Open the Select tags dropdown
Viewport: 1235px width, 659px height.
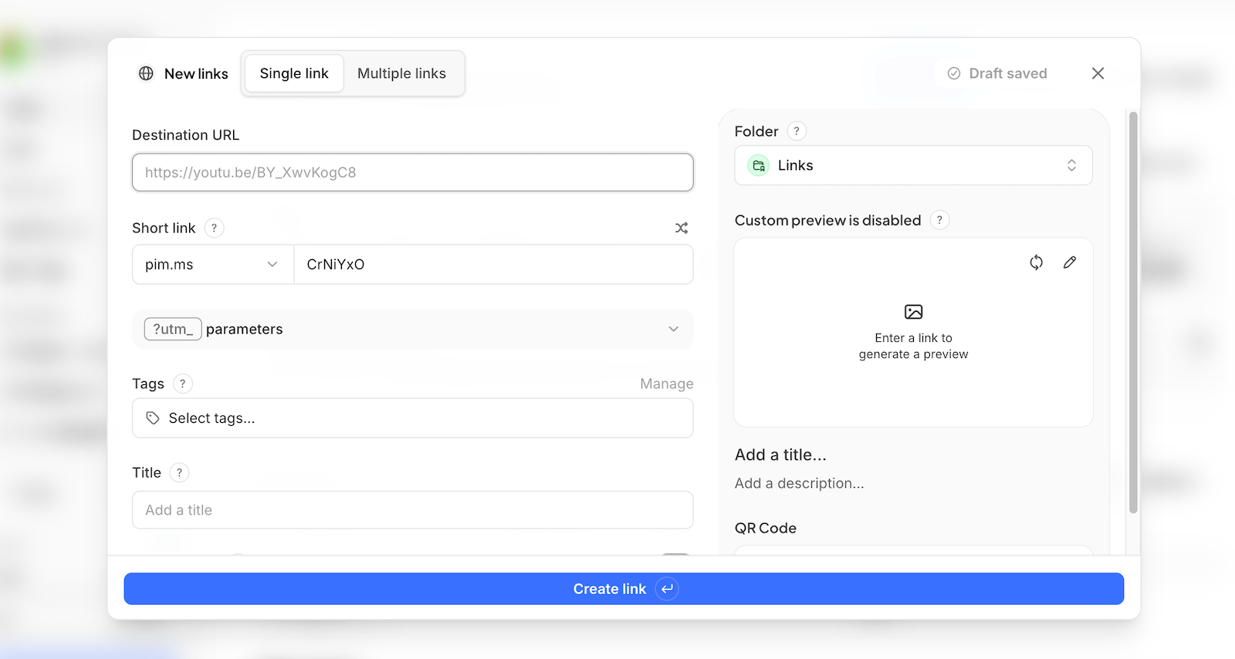pos(412,418)
